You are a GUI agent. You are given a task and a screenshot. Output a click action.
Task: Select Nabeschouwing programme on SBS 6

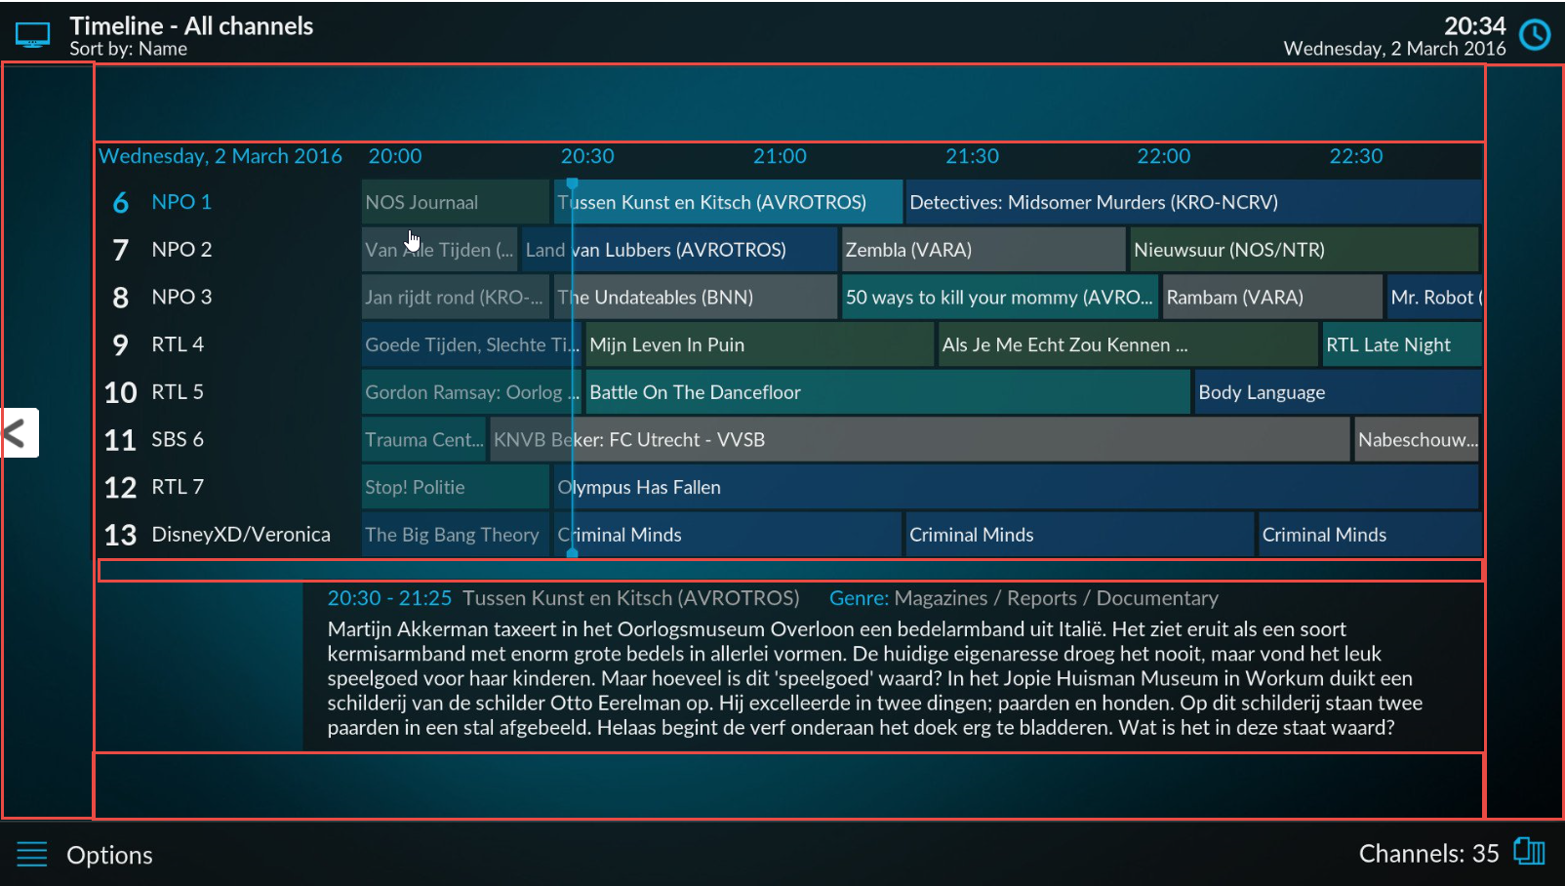[1418, 439]
